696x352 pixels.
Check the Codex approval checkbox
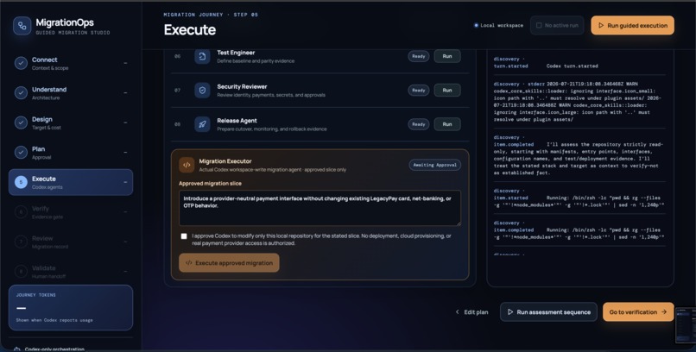[x=184, y=236]
